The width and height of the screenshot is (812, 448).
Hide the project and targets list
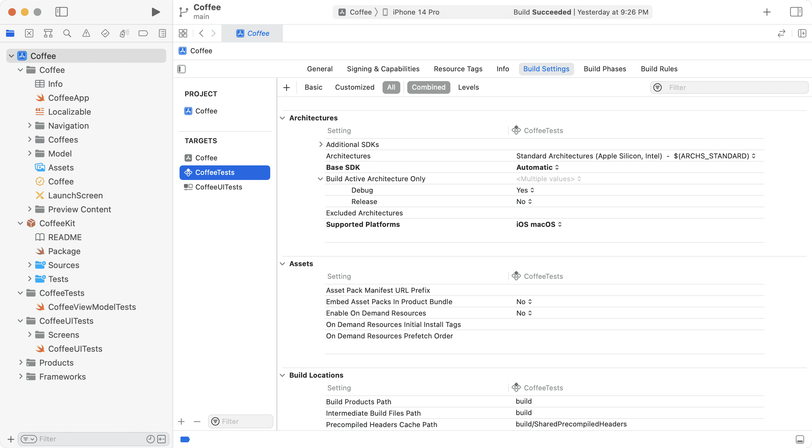[181, 69]
